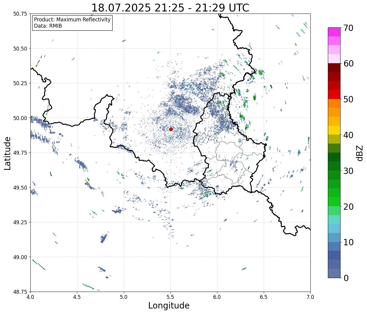Click longitude tick label 5.0
Image resolution: width=367 pixels, height=313 pixels.
[124, 297]
